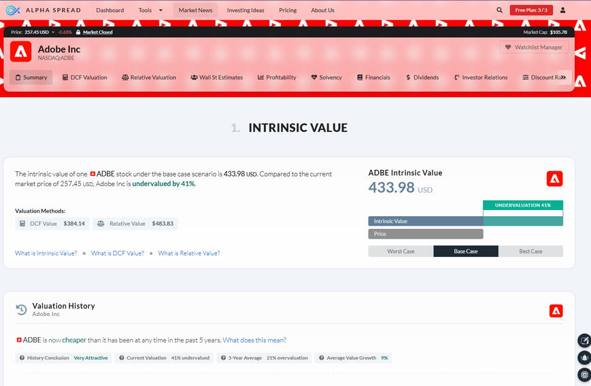Click the 433.98 USD intrinsic value figure
Screen dimensions: 591x386
pyautogui.click(x=401, y=188)
